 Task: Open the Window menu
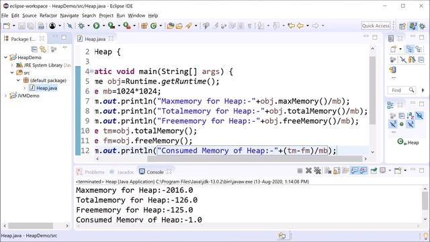[x=136, y=15]
